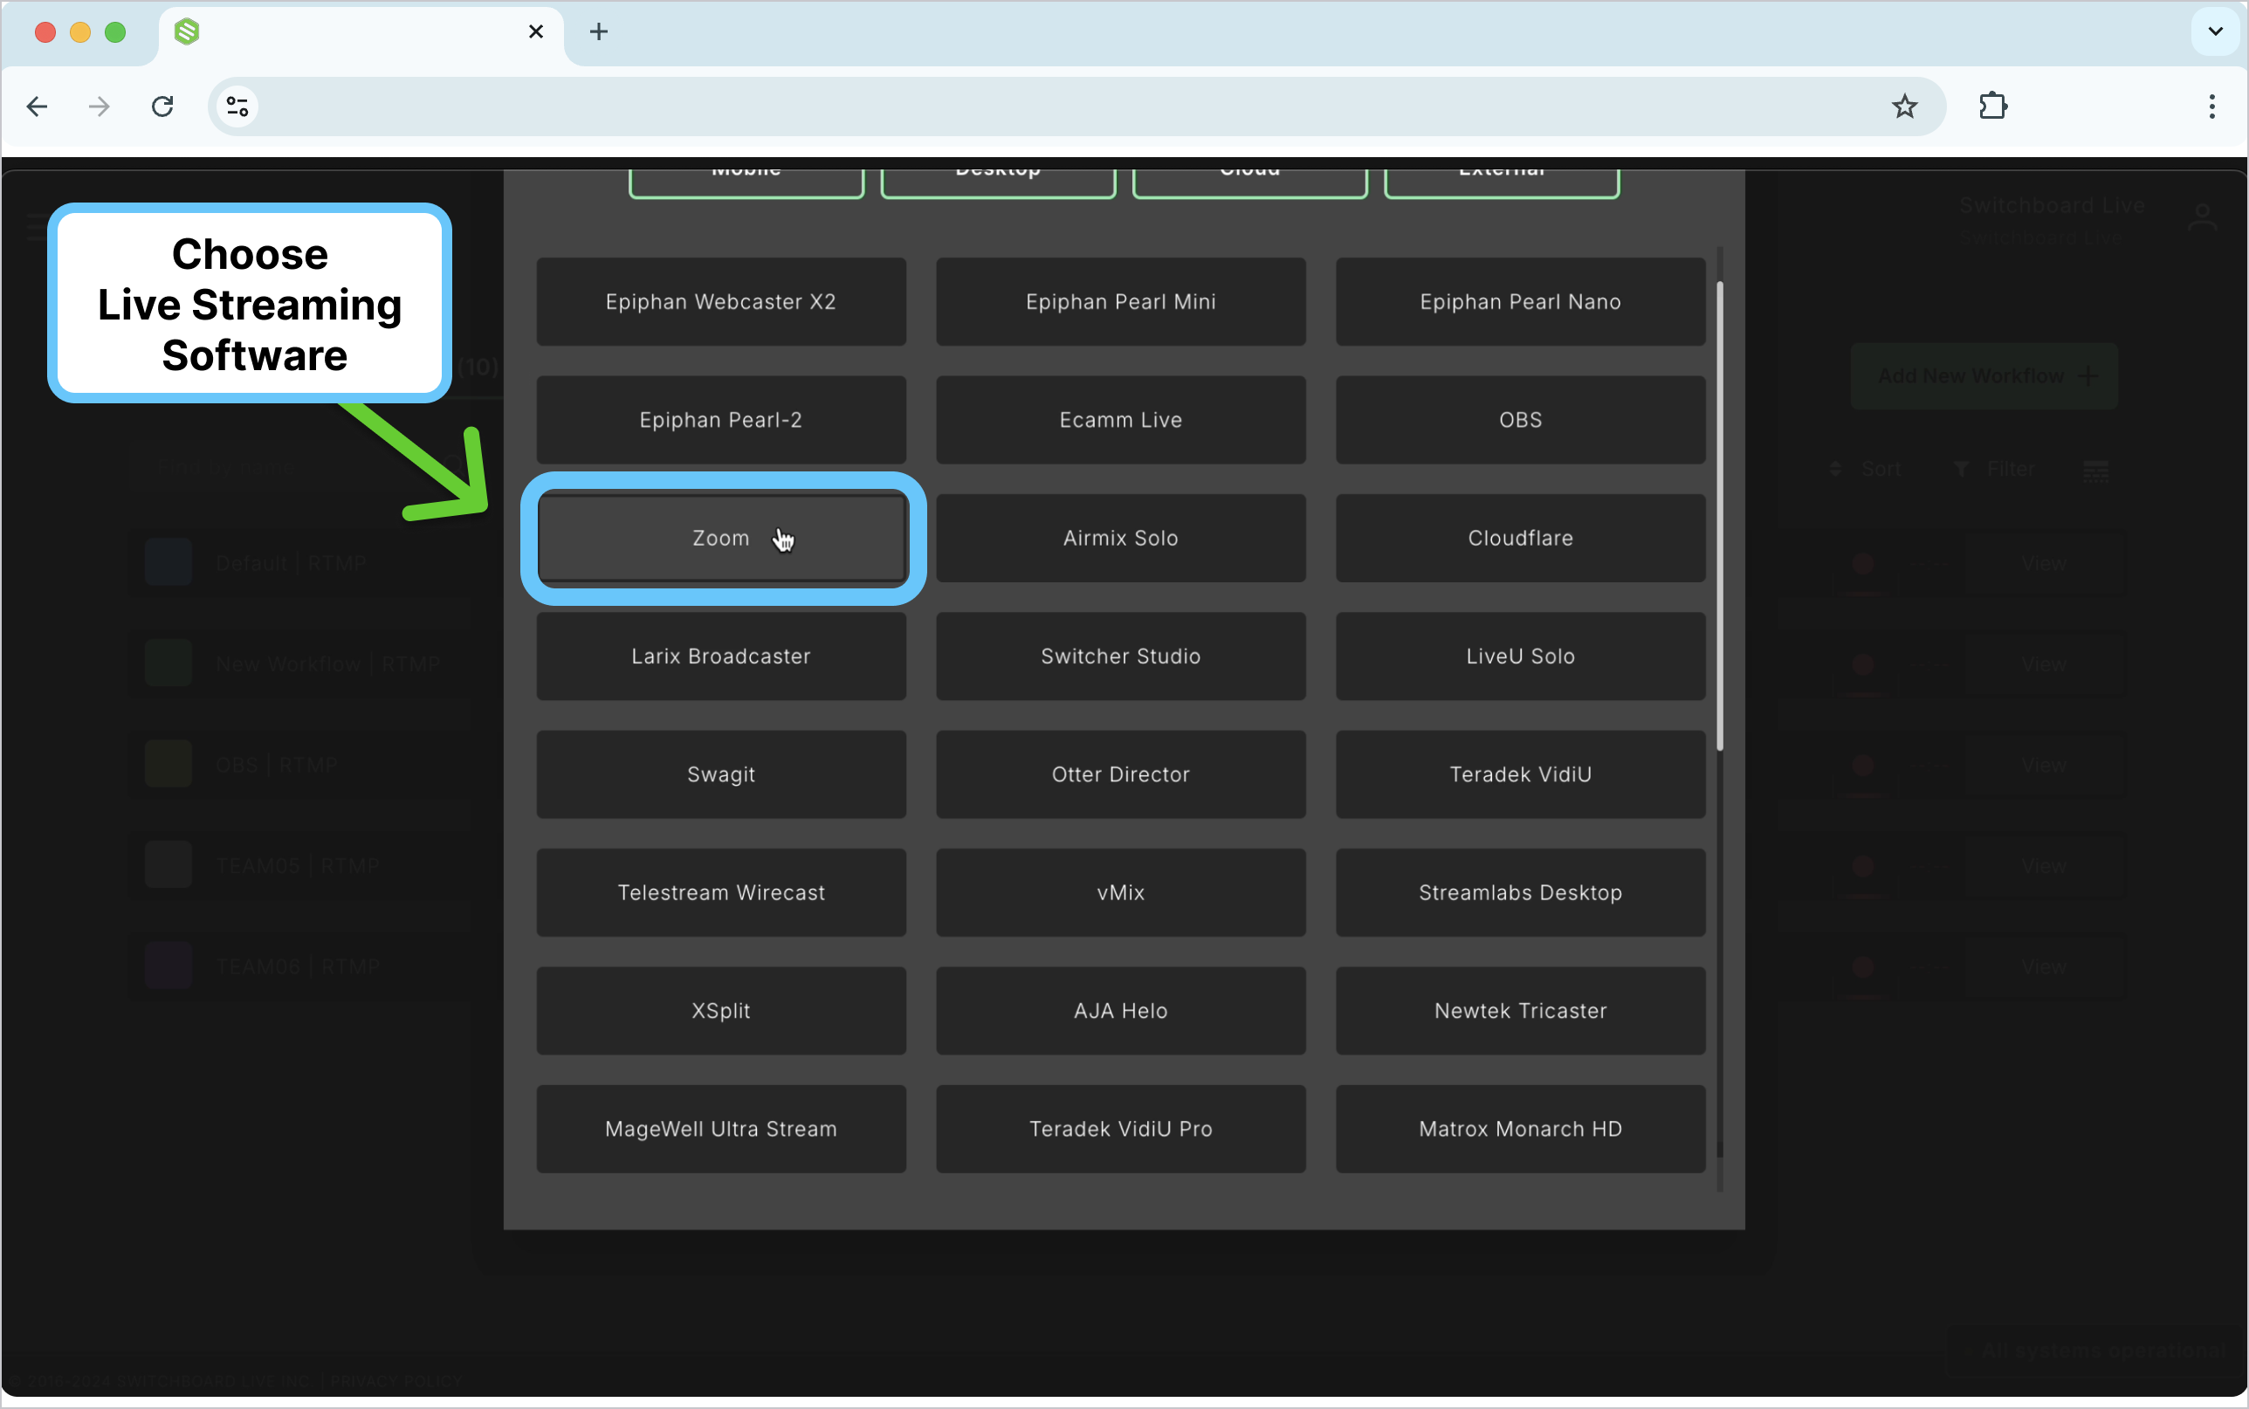Viewport: 2249px width, 1409px height.
Task: Click View for TEAM06 | RTMP workflow
Action: [2045, 967]
